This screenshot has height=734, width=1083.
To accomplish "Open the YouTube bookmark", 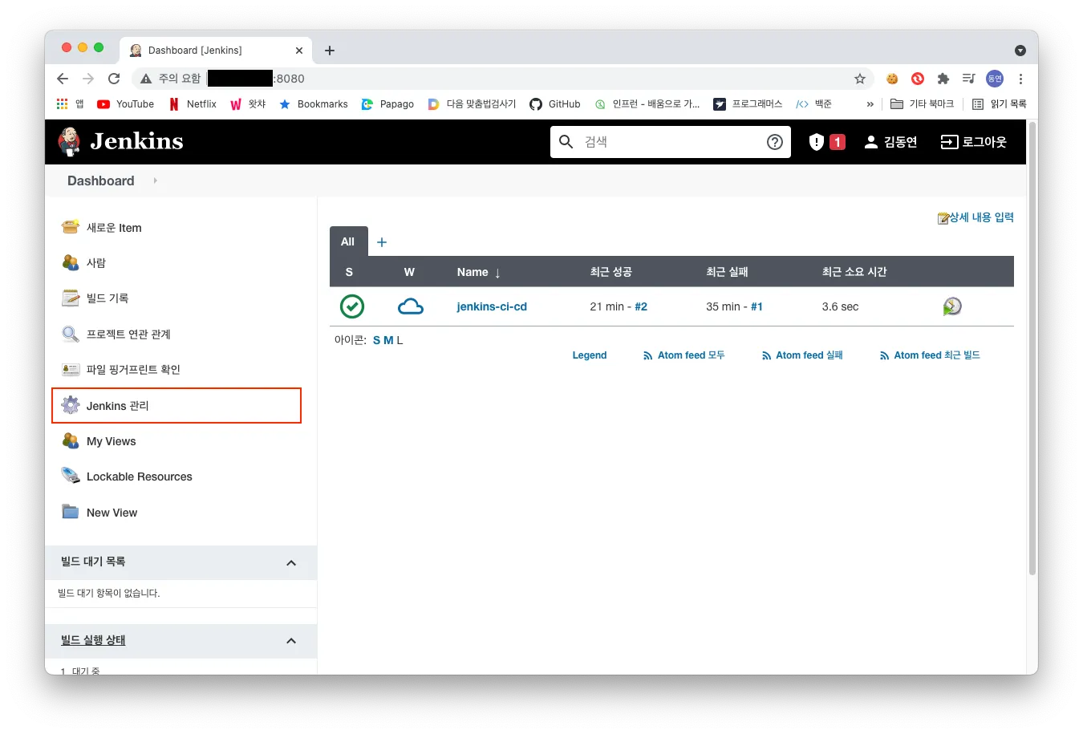I will (x=125, y=104).
